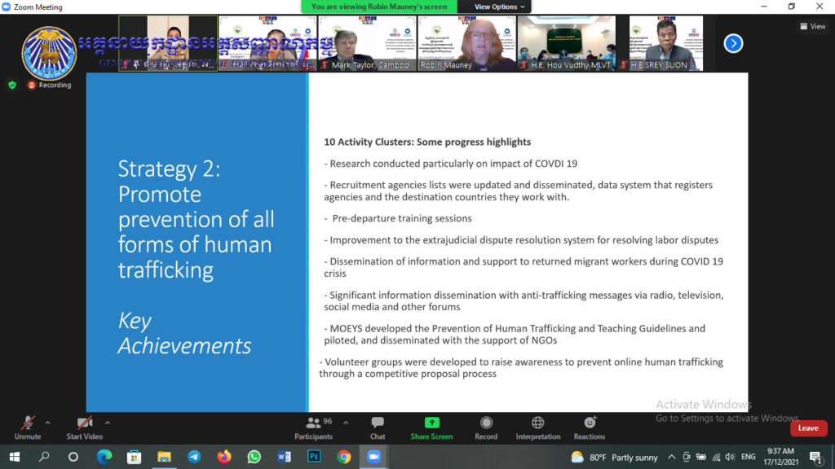The image size is (835, 469).
Task: Open Telegram from taskbar
Action: (x=194, y=457)
